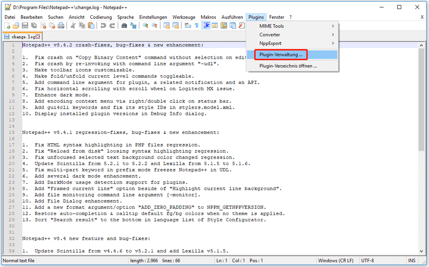Click the vertical scrollbar down arrow

[421, 251]
